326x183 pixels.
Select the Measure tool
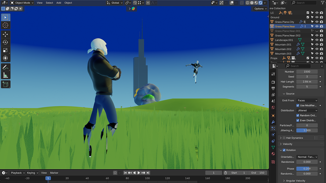pos(5,75)
